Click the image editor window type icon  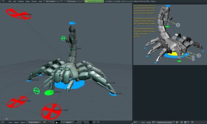click(x=135, y=122)
